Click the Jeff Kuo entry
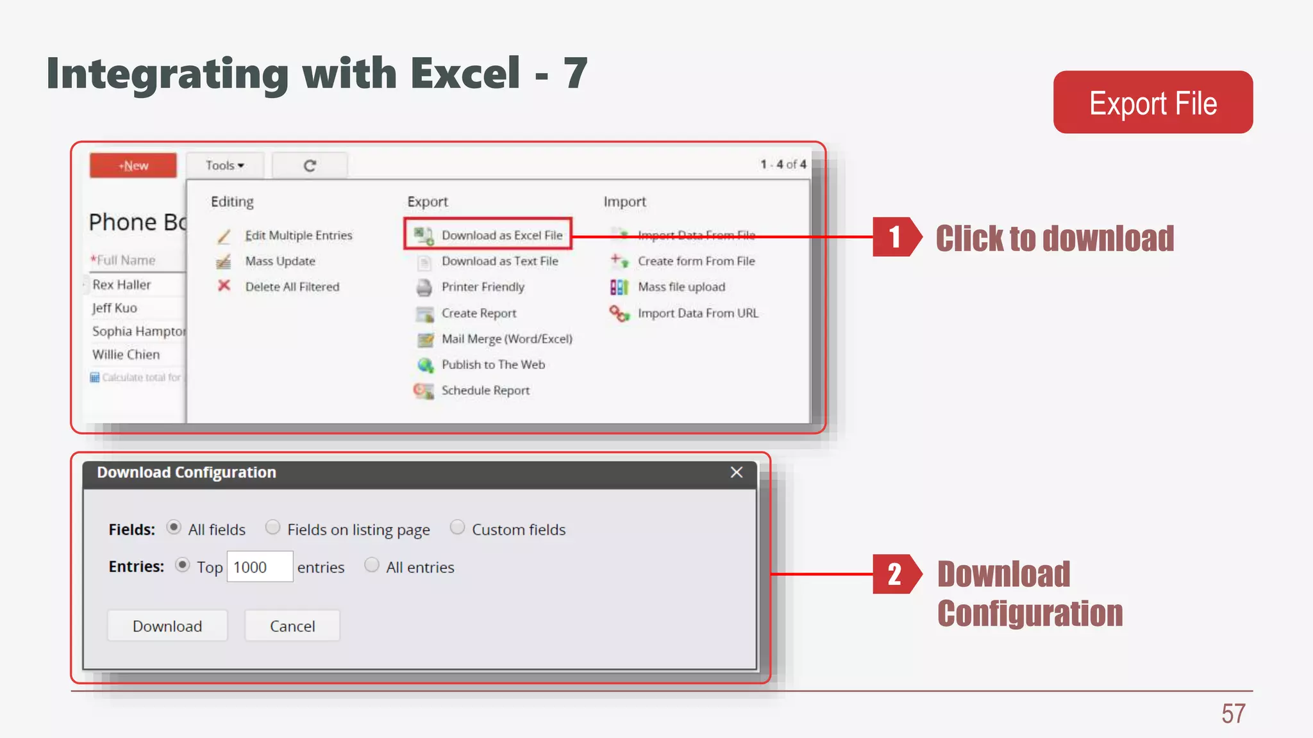This screenshot has width=1313, height=738. pos(115,308)
